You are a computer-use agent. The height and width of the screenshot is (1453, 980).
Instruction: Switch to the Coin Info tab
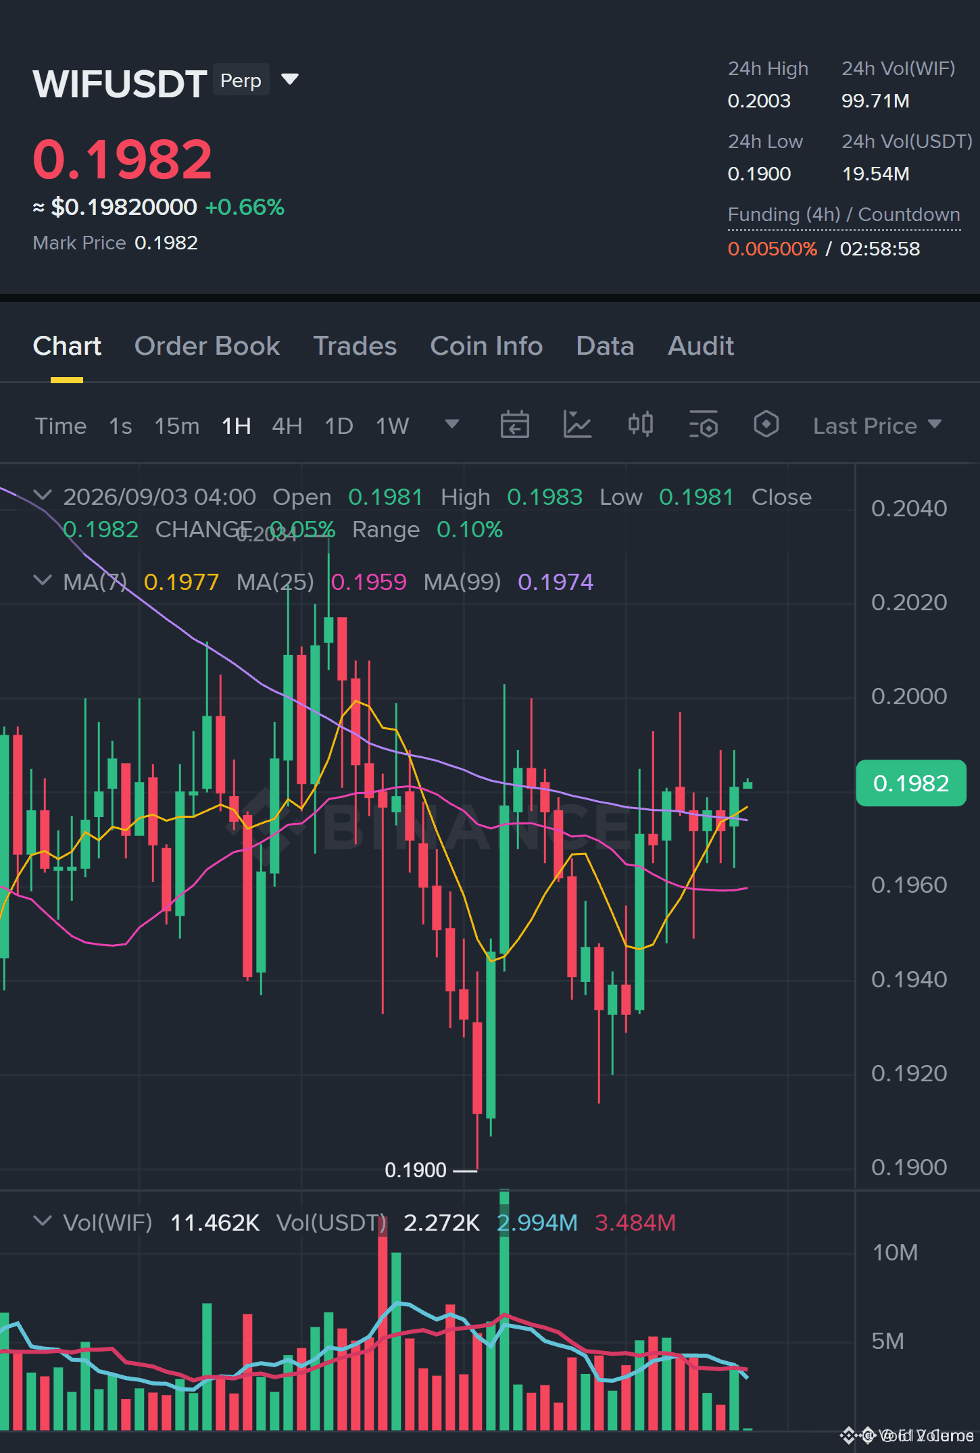(486, 346)
